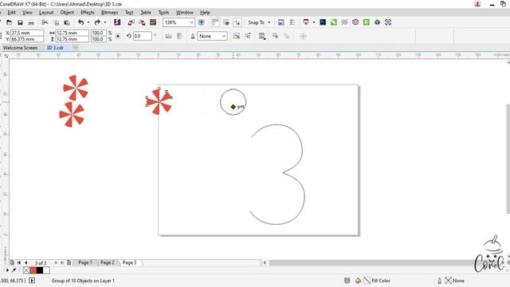Click the X position field 37.5 mm
The height and width of the screenshot is (287, 510).
click(27, 33)
